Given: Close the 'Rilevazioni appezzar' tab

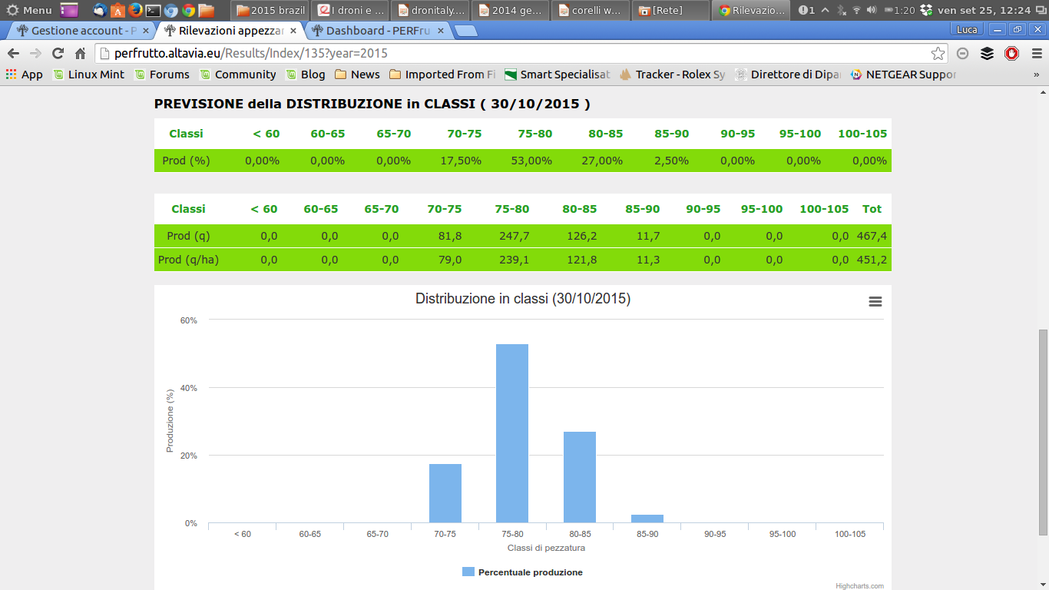Looking at the screenshot, I should pos(293,31).
